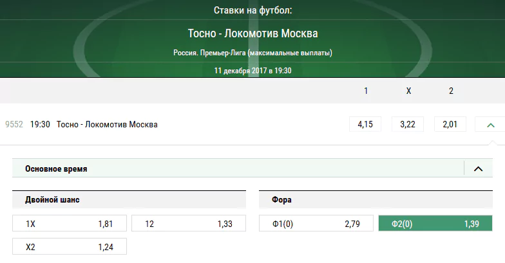Select draw odds 3,22
This screenshot has width=505, height=263.
point(408,124)
